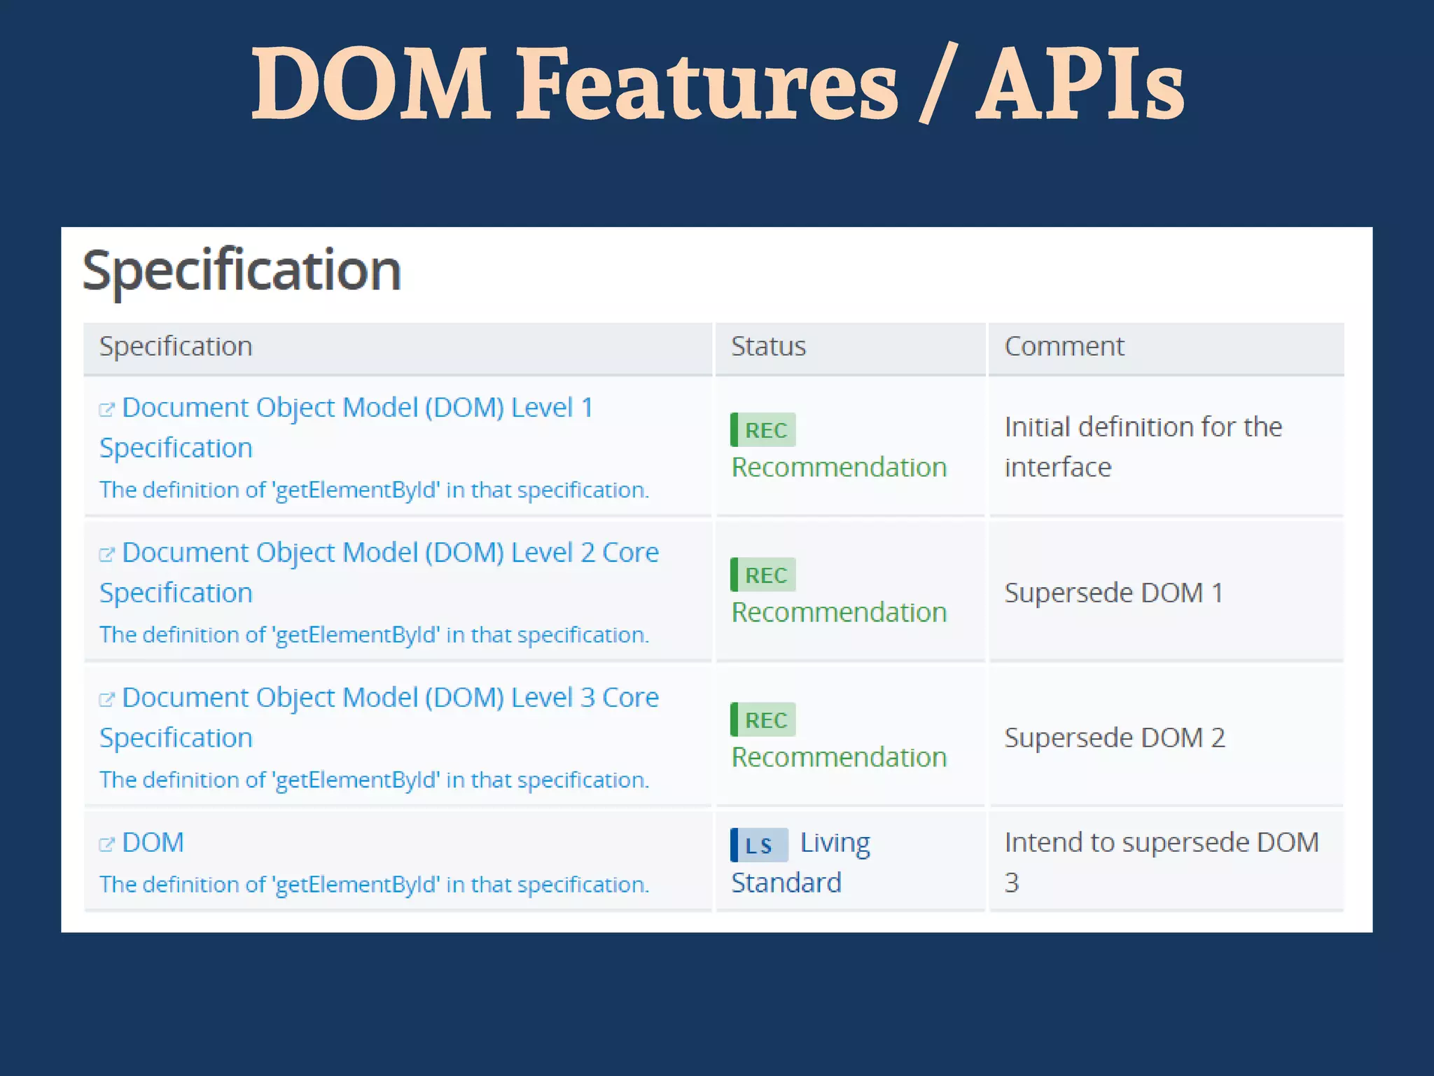This screenshot has height=1076, width=1434.
Task: Click getElementById definition under Level 3 spec
Action: [x=374, y=780]
